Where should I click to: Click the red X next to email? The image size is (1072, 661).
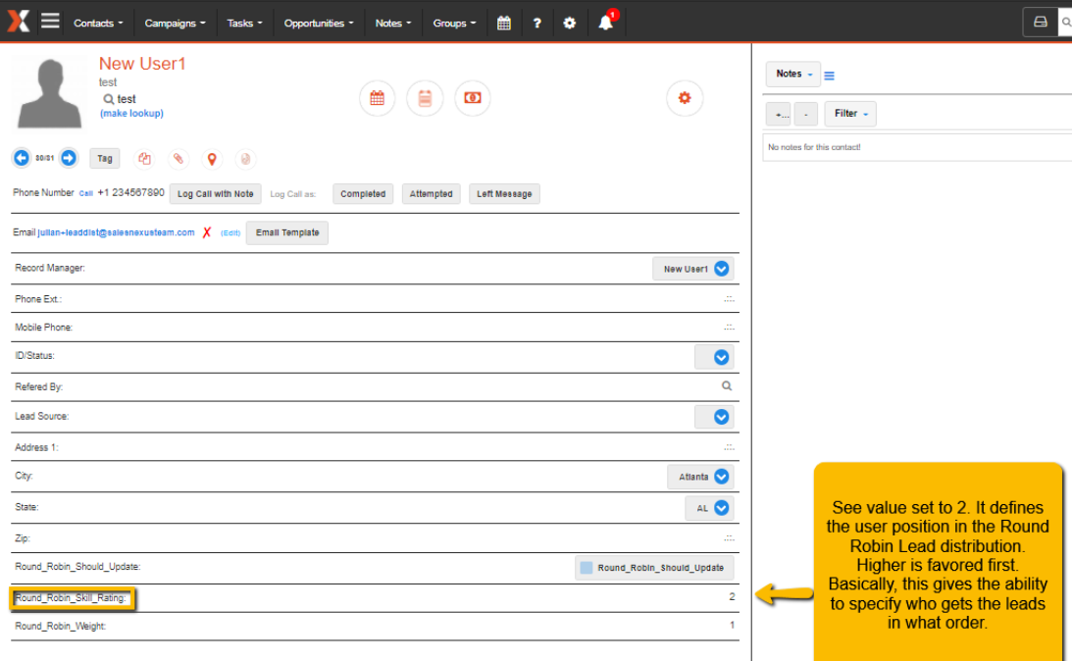pos(207,232)
